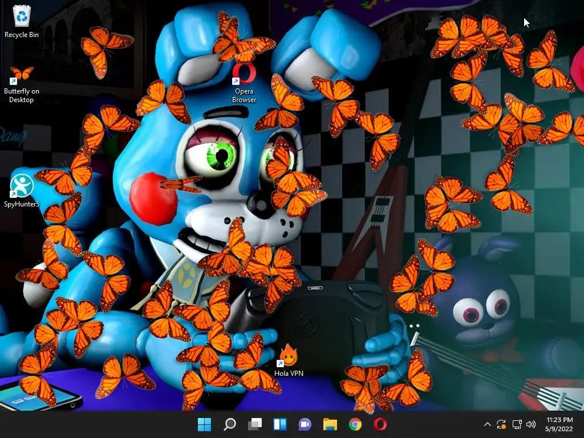The height and width of the screenshot is (438, 584).
Task: Open the clock showing 11:23 PM
Action: pos(559,424)
